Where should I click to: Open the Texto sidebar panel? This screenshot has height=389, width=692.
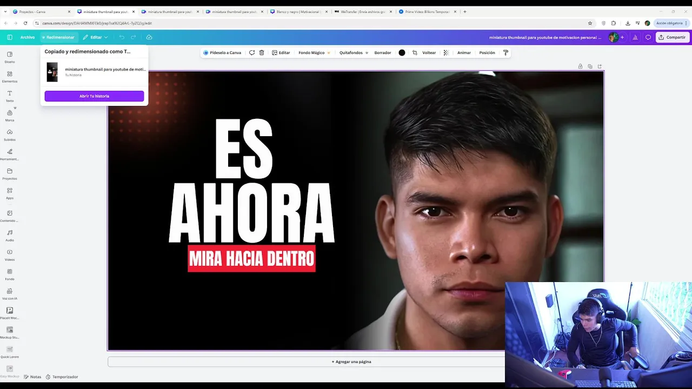tap(10, 96)
